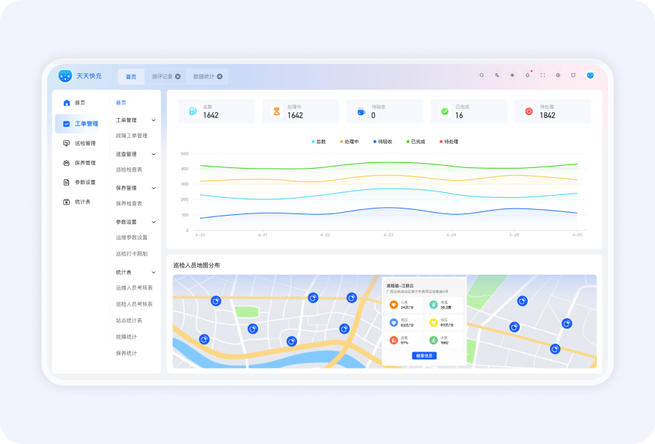Switch to the 测评记录 tab
This screenshot has height=444, width=655.
[x=162, y=76]
